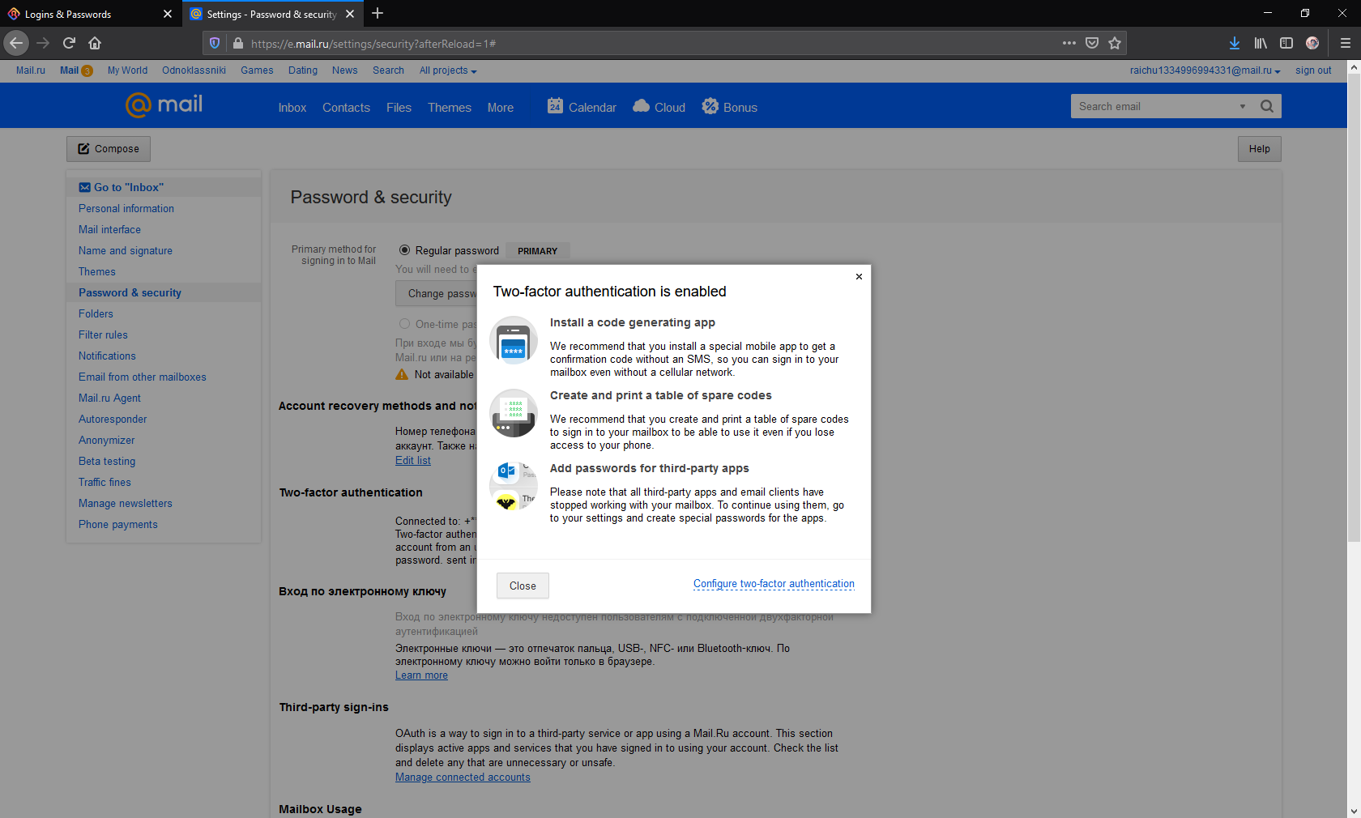Close the Logins & Passwords tab
This screenshot has width=1361, height=818.
click(x=168, y=14)
